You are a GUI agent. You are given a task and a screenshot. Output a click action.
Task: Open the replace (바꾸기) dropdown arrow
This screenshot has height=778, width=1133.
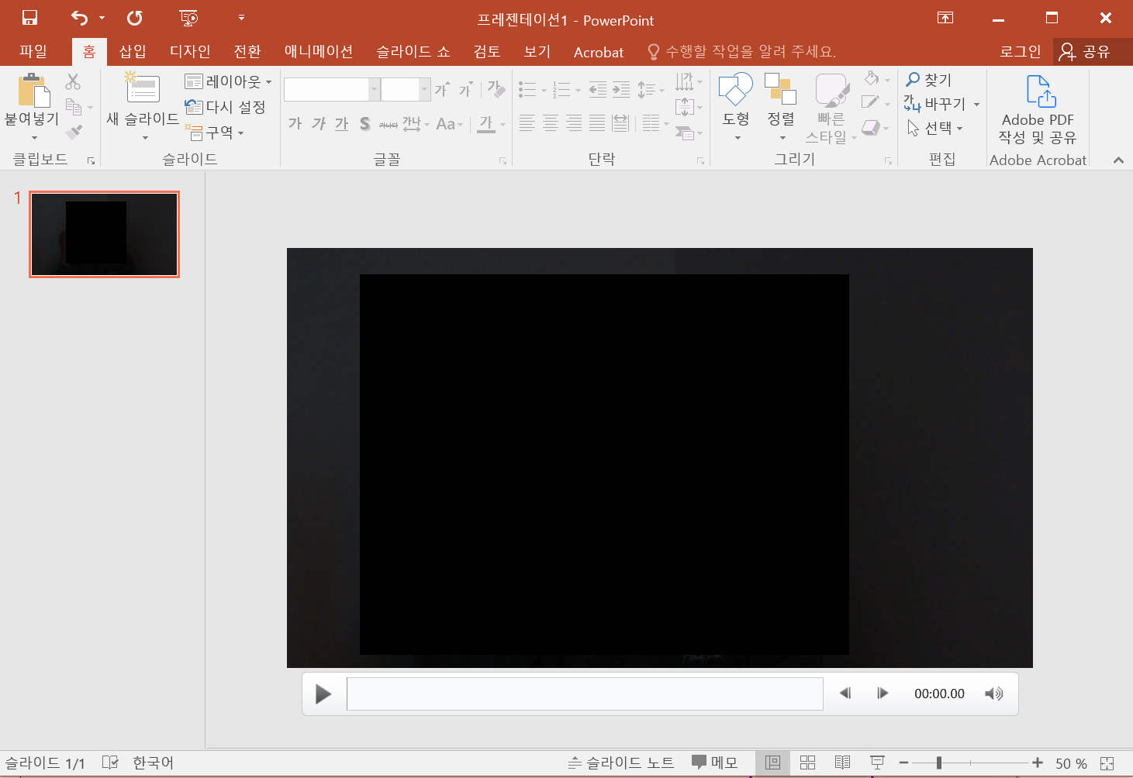[x=977, y=104]
